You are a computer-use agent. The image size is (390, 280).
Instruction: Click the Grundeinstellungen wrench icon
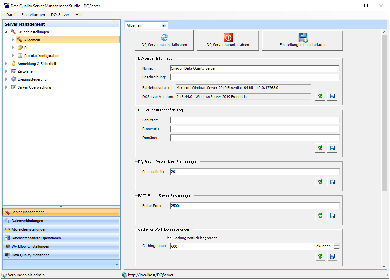14,32
